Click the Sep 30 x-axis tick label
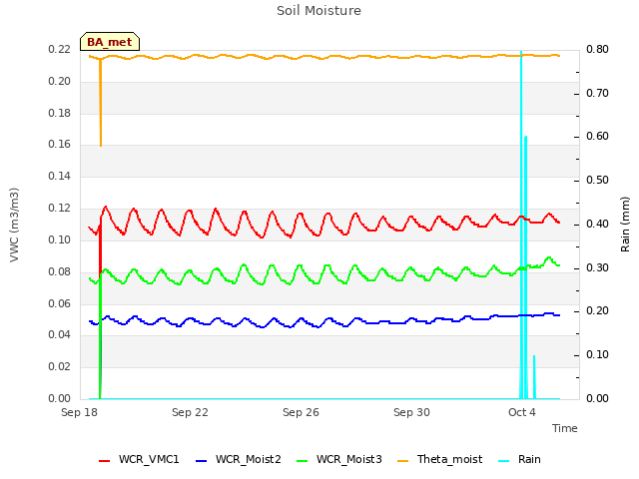This screenshot has width=639, height=479. coord(411,412)
